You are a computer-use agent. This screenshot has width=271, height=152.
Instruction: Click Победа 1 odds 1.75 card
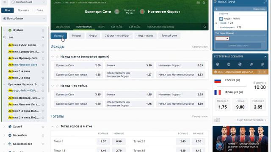click(223, 104)
